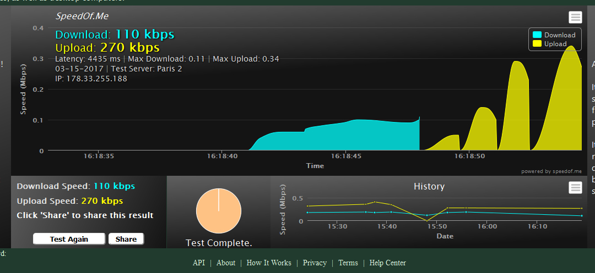
Task: Open the Help Center link
Action: tap(388, 263)
